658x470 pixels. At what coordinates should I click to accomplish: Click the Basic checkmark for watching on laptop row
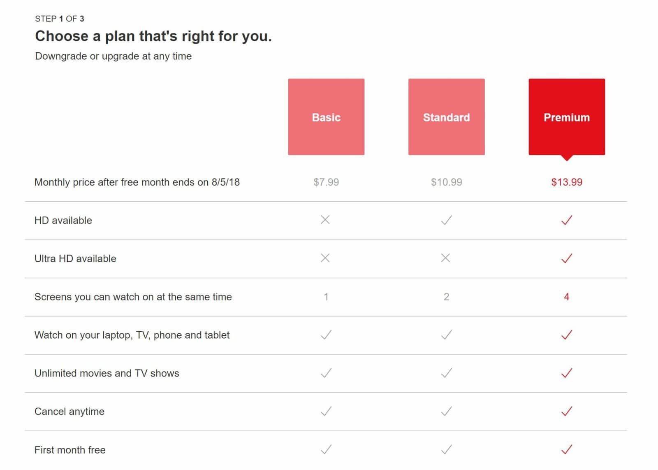(x=325, y=335)
